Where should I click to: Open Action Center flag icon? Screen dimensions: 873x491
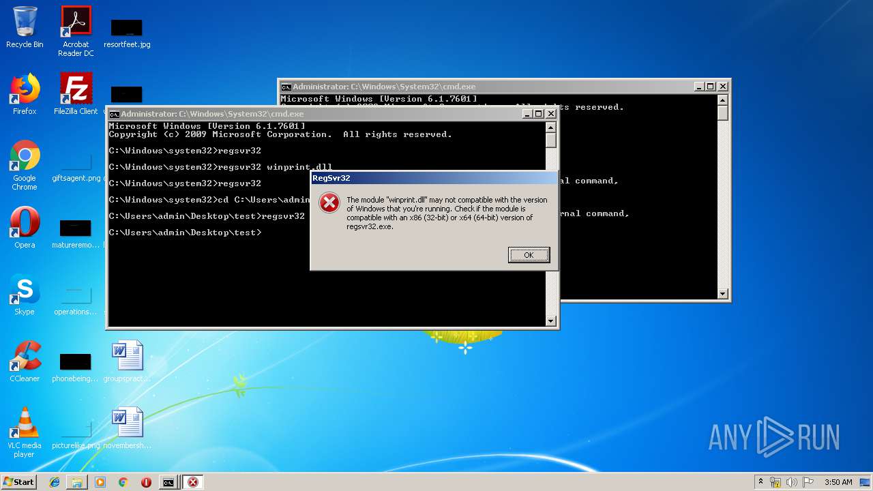click(x=808, y=482)
